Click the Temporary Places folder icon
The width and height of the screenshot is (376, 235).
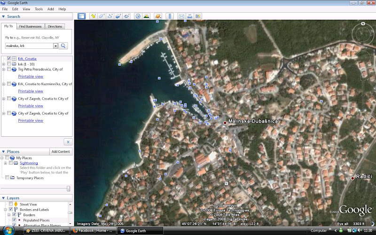pyautogui.click(x=13, y=178)
